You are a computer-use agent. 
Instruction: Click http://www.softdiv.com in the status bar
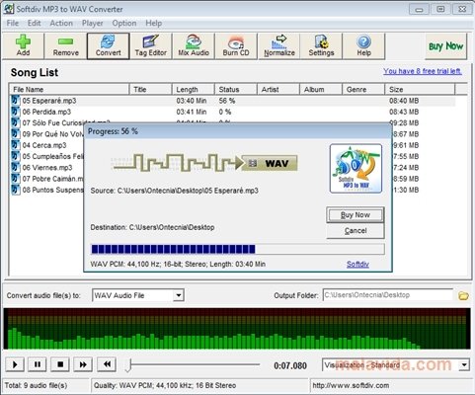351,385
